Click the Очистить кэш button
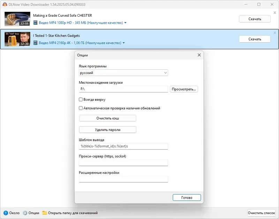The height and width of the screenshot is (219, 279). [108, 118]
